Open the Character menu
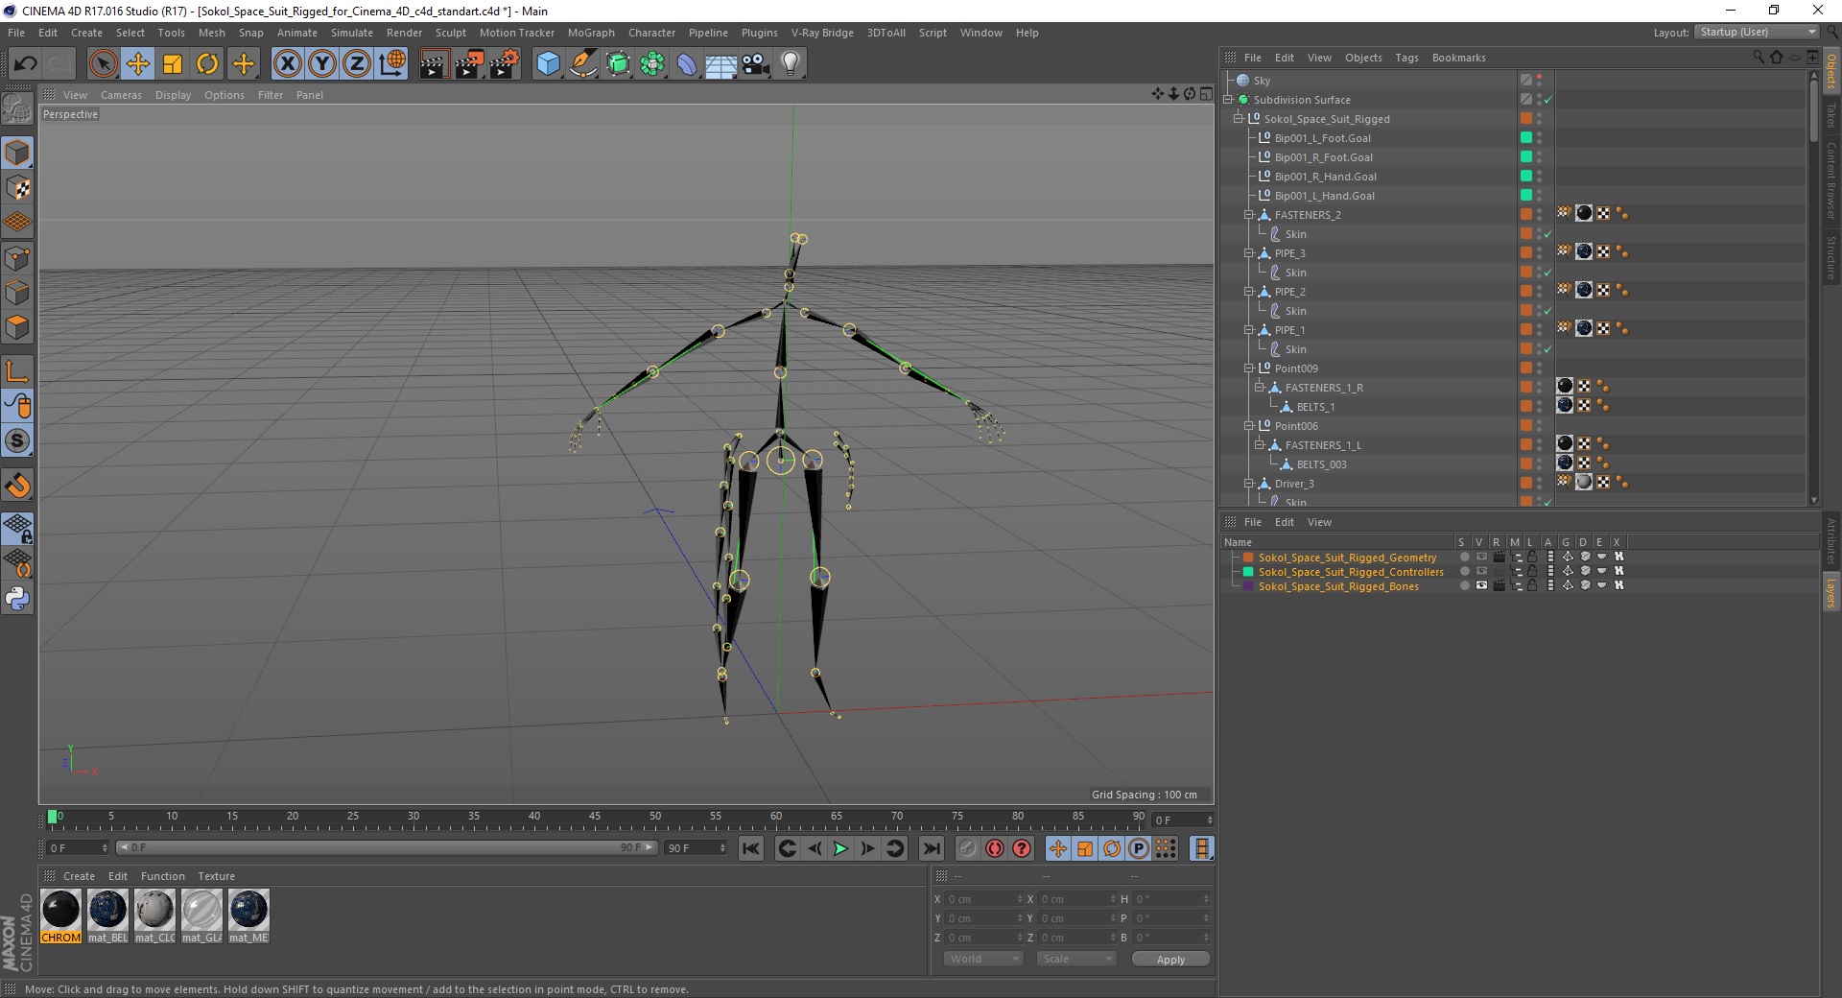This screenshot has height=998, width=1842. (651, 33)
